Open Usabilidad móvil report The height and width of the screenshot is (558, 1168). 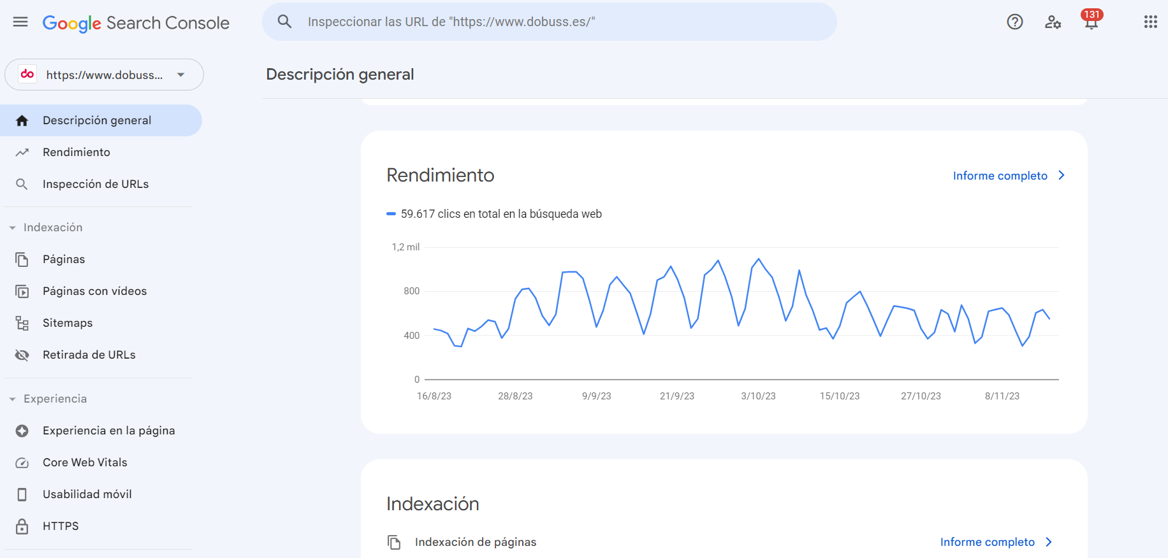pyautogui.click(x=101, y=494)
